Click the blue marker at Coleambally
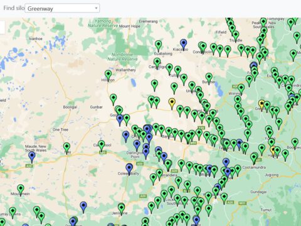The height and width of the screenshot is (226, 301). tap(129, 169)
